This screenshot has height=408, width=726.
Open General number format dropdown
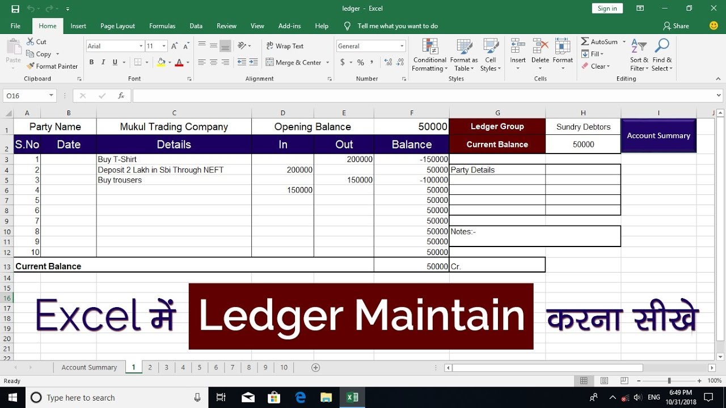coord(402,46)
